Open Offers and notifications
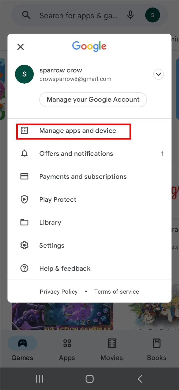 [89, 154]
